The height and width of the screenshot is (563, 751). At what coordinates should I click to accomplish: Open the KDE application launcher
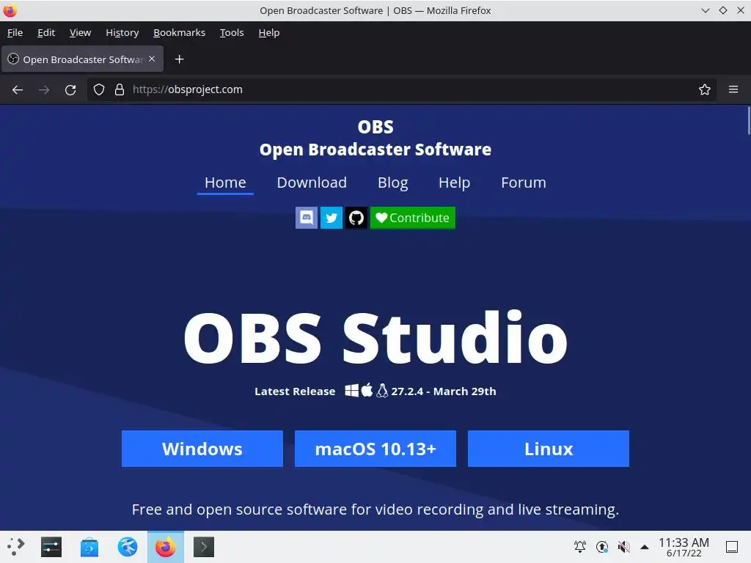16,547
